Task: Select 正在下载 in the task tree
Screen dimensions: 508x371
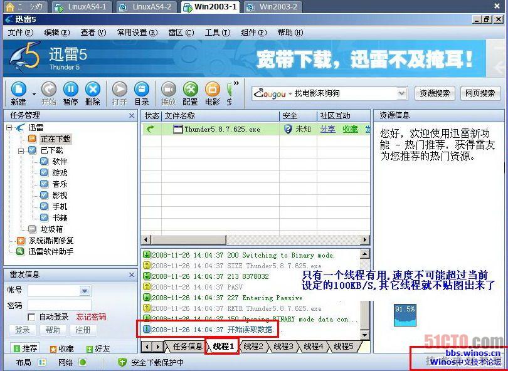Action: click(x=55, y=139)
